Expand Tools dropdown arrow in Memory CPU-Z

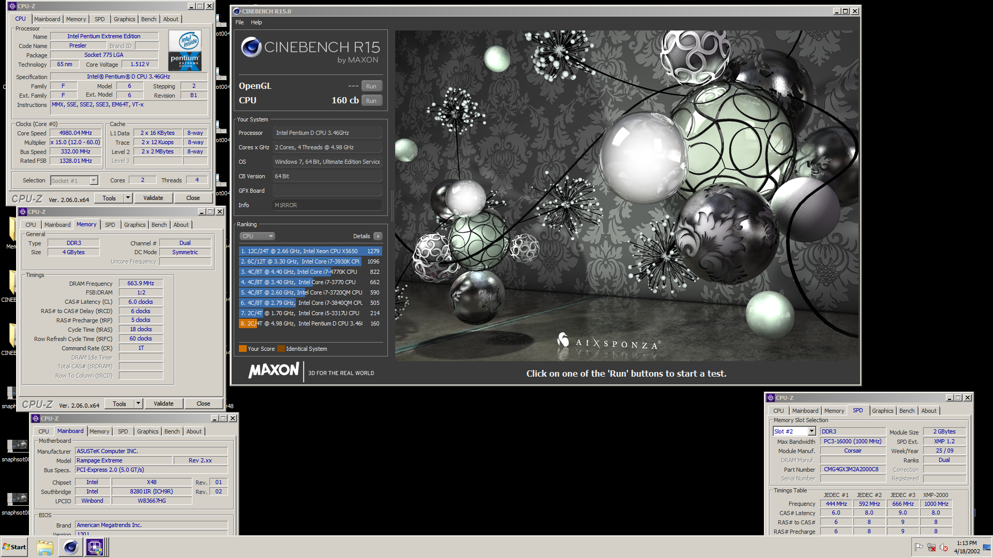tap(139, 404)
